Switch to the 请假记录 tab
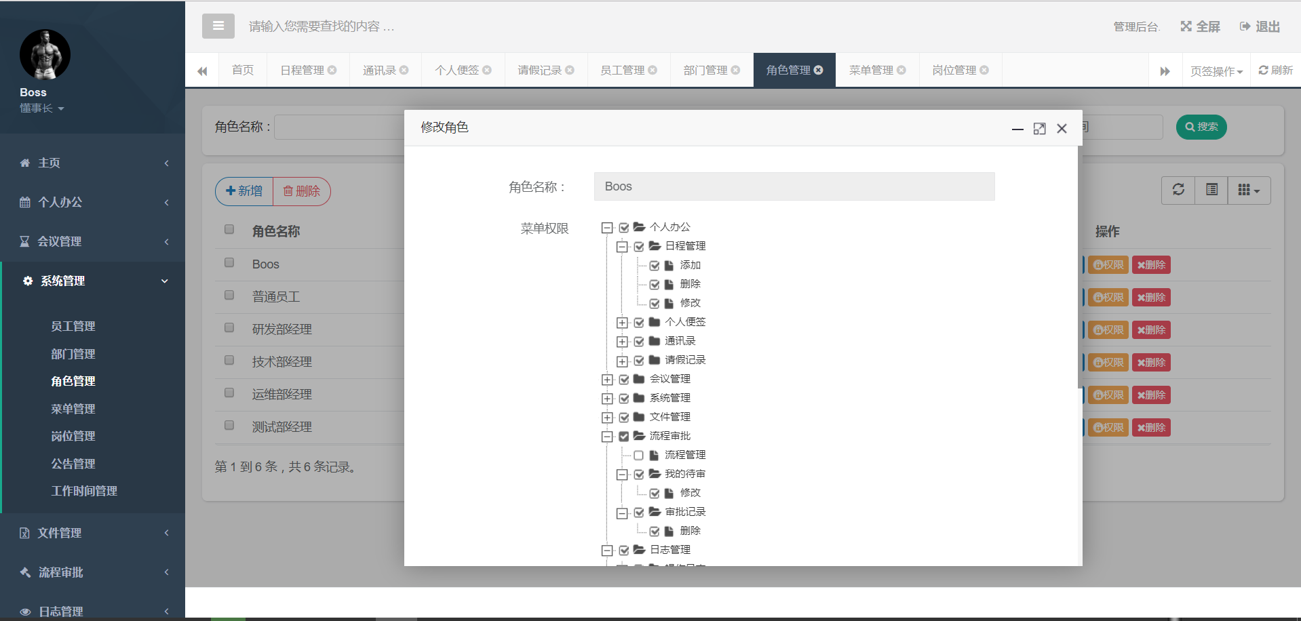This screenshot has width=1301, height=621. 539,70
